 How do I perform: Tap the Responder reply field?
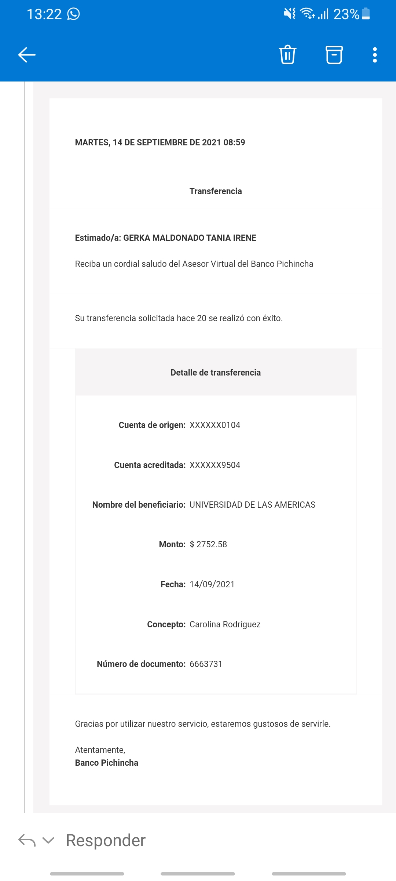coord(106,840)
